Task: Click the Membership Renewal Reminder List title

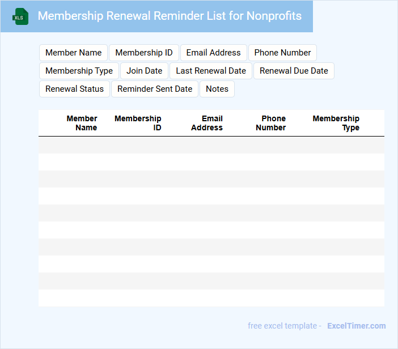Action: [x=170, y=16]
